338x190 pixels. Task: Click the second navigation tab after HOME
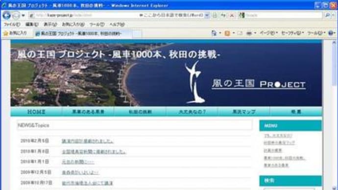coord(88,112)
